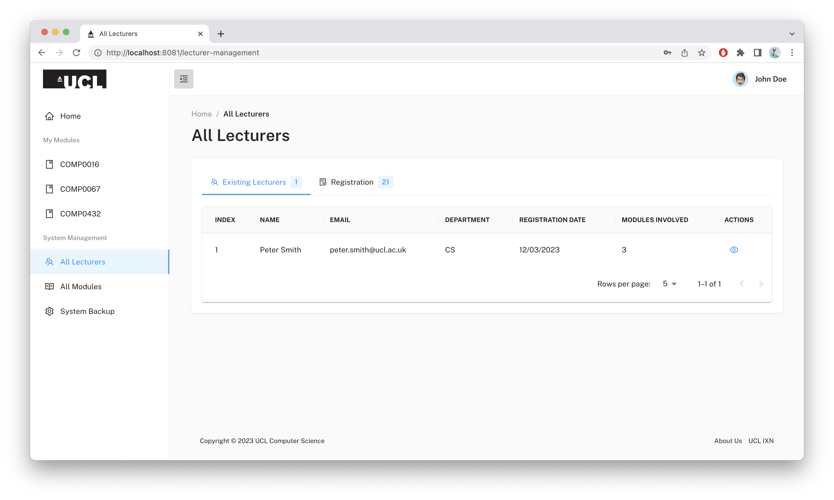Image resolution: width=834 pixels, height=500 pixels.
Task: Open the red ad blocker extension
Action: 723,53
